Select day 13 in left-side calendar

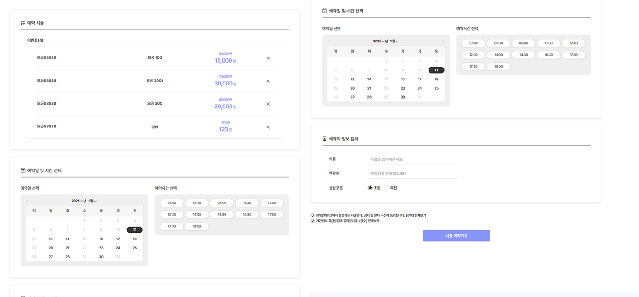click(51, 239)
